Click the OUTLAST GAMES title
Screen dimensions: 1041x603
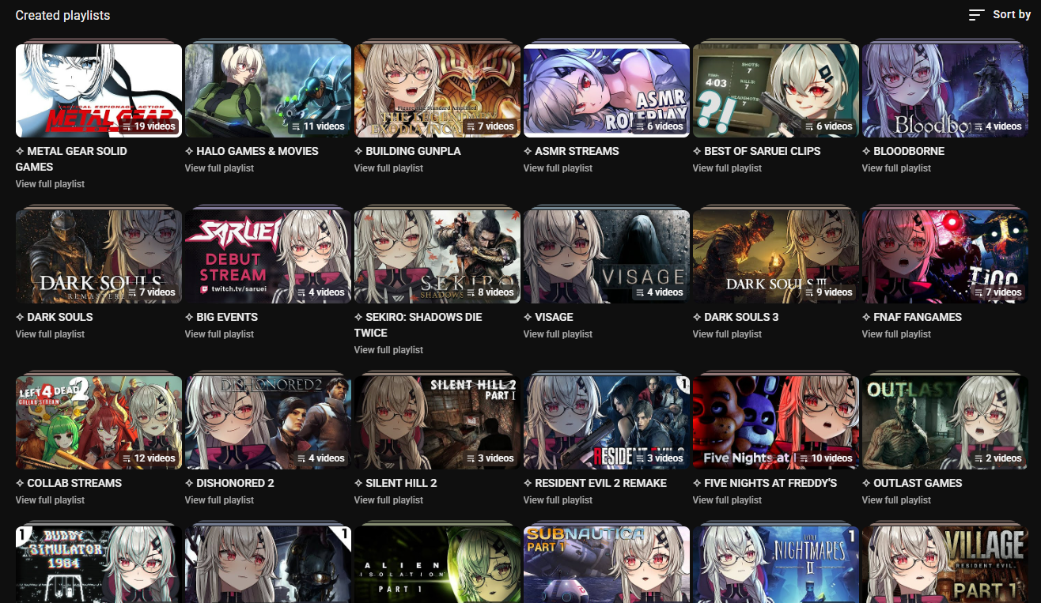click(912, 483)
